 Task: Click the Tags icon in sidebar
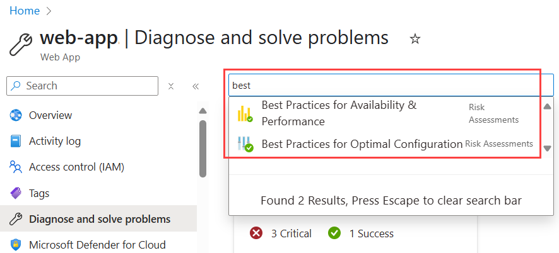(16, 193)
